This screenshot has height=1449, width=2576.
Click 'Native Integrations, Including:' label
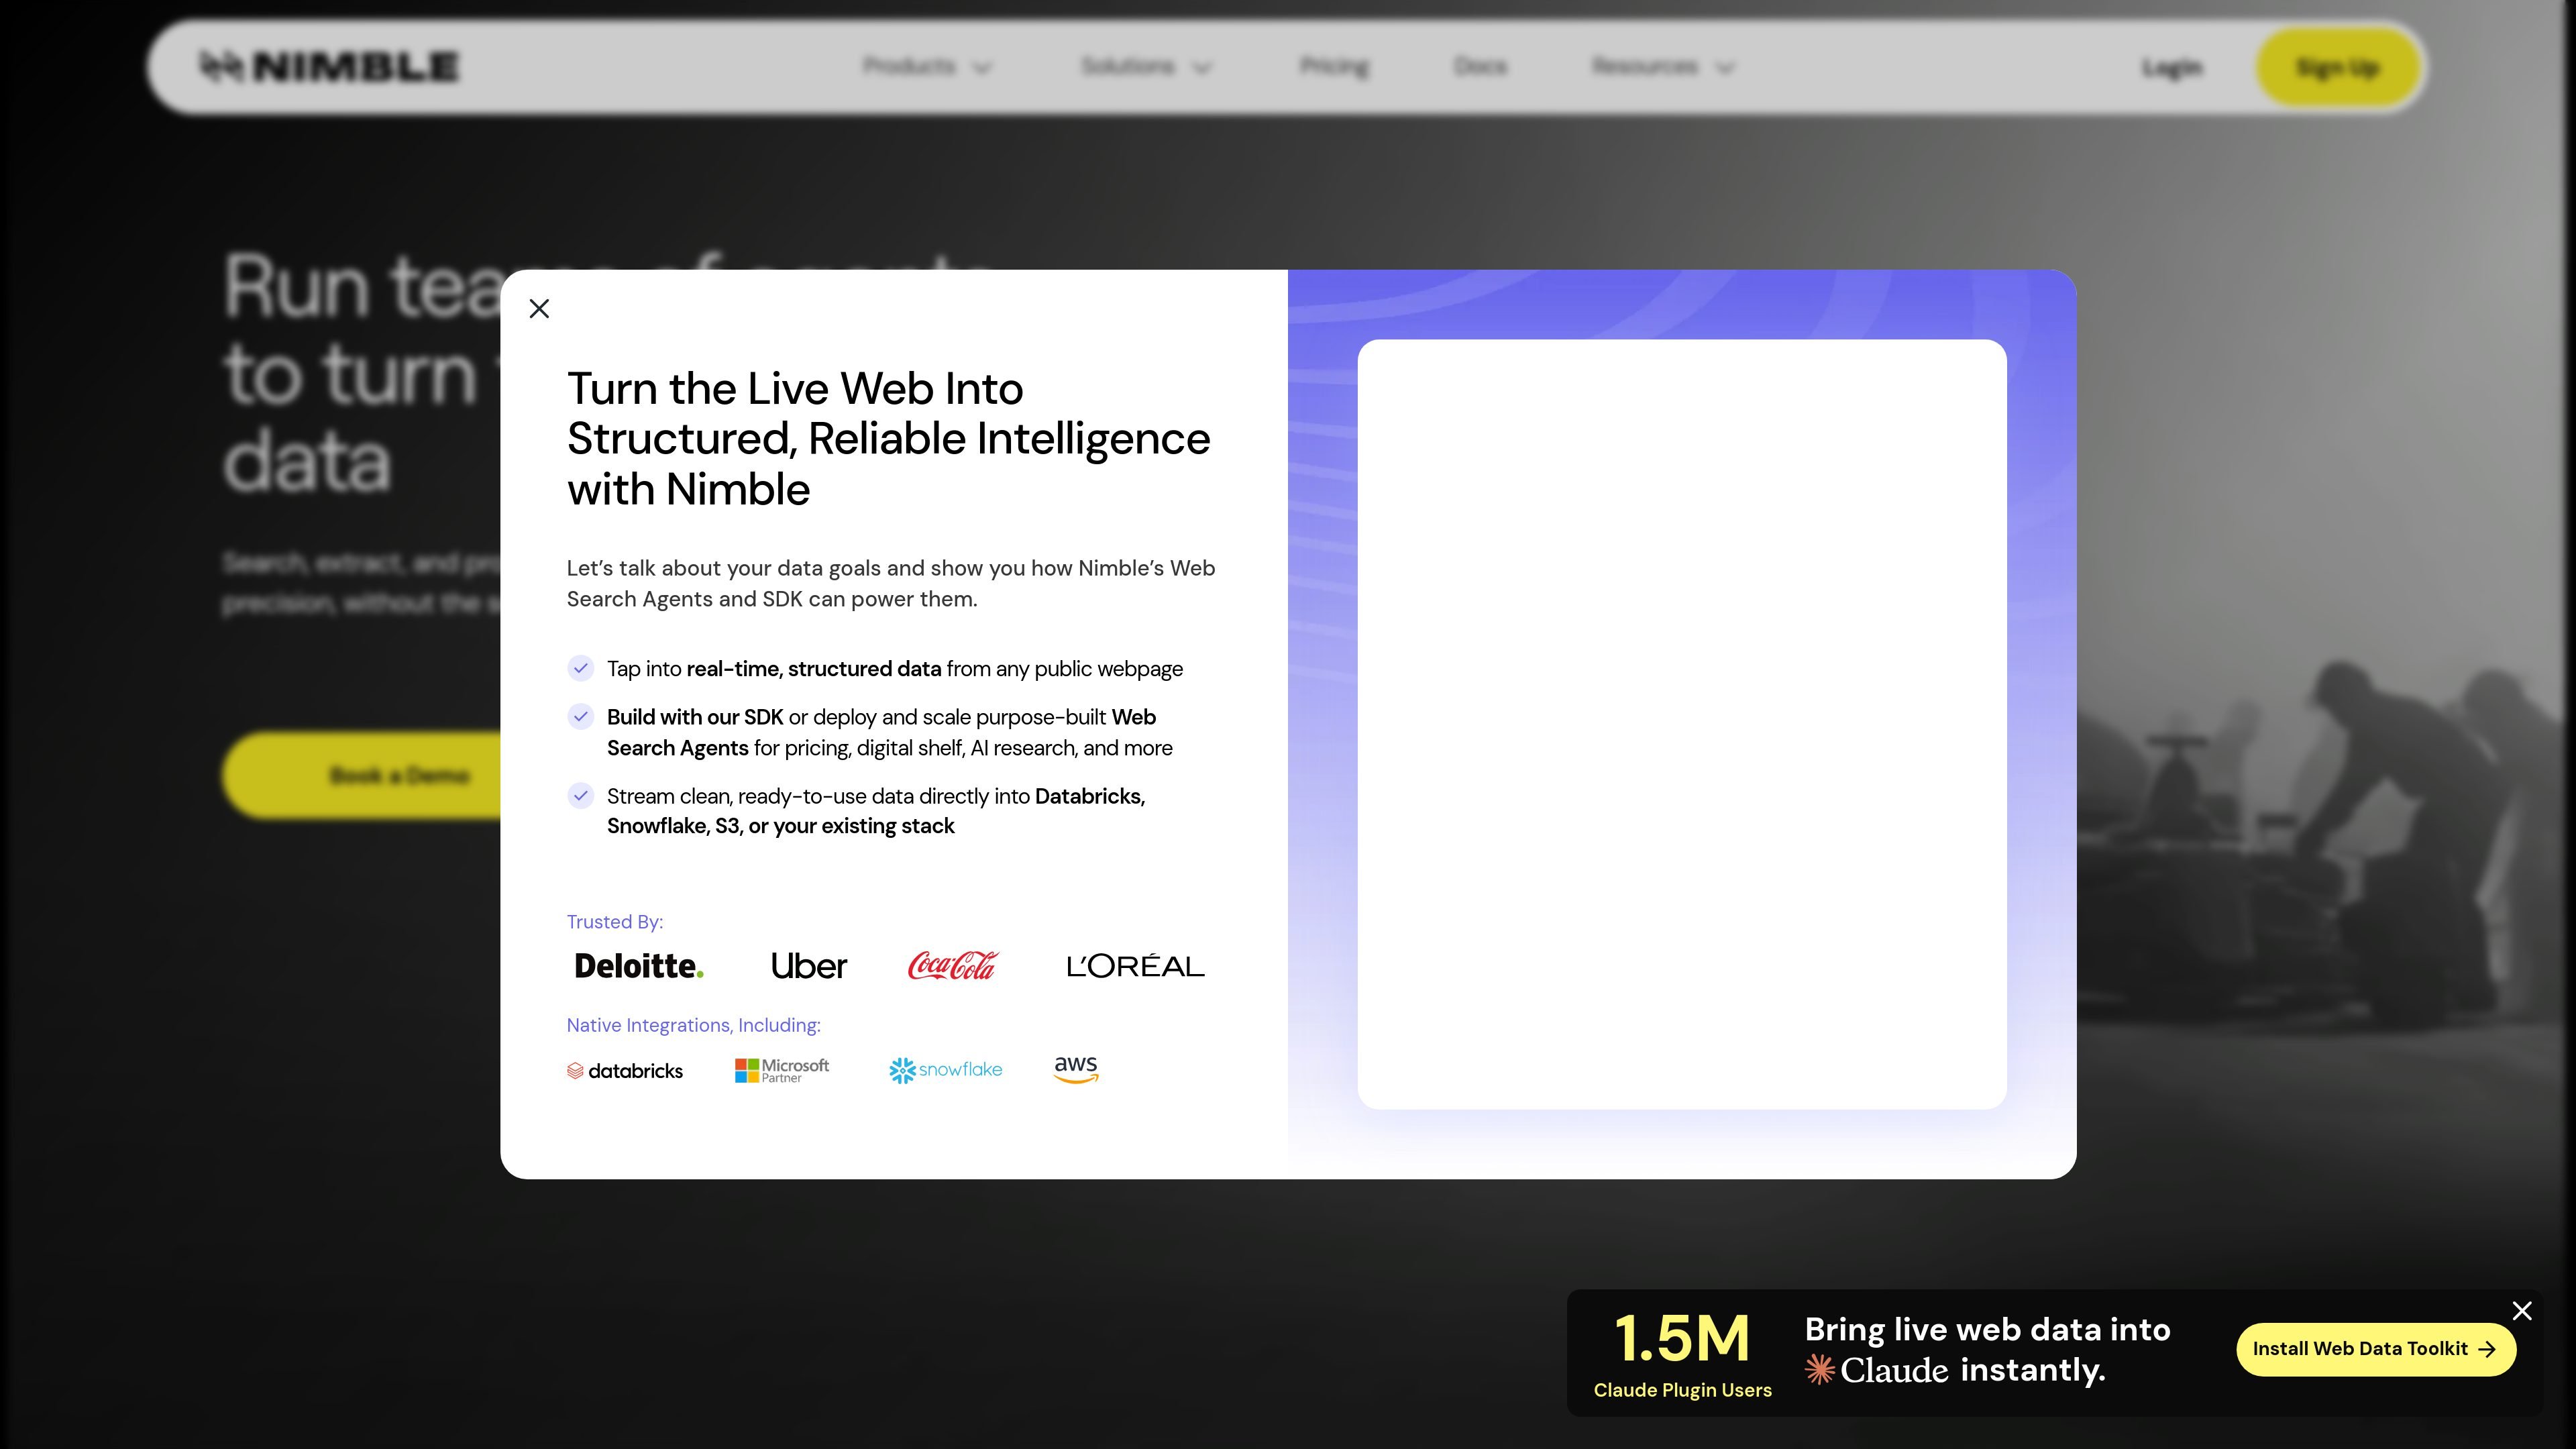[x=693, y=1025]
